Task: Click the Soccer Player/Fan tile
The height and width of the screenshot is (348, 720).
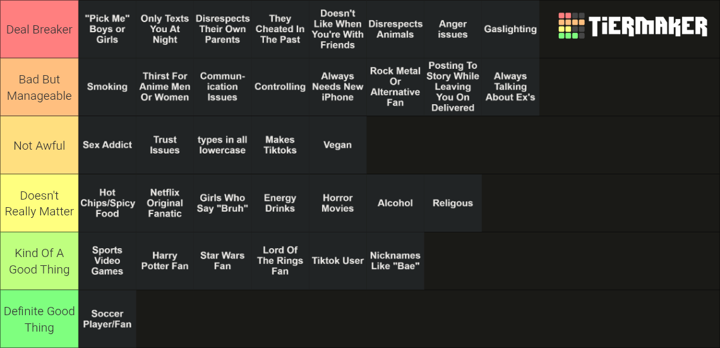Action: tap(107, 319)
